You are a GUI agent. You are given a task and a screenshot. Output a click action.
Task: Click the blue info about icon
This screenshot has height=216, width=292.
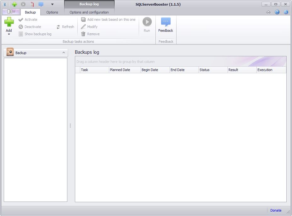(286, 12)
